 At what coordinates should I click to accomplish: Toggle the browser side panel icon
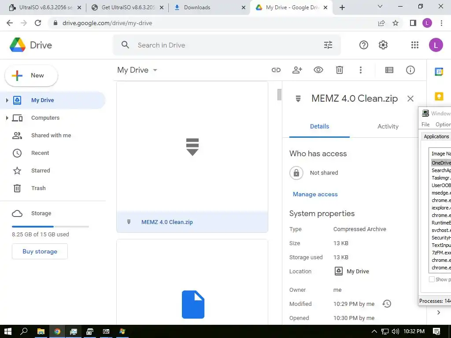point(413,23)
